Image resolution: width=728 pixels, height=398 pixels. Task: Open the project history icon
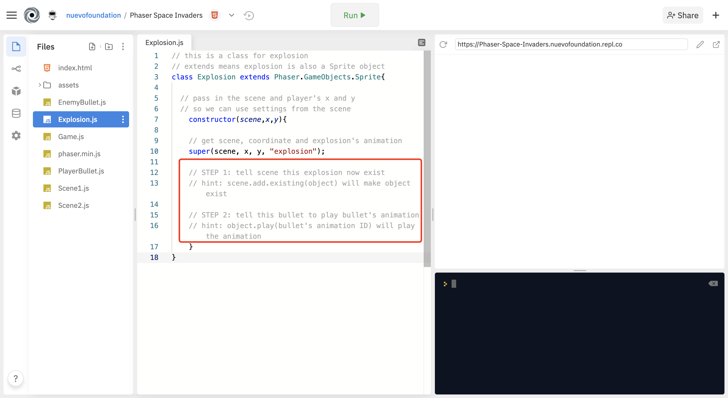point(249,15)
